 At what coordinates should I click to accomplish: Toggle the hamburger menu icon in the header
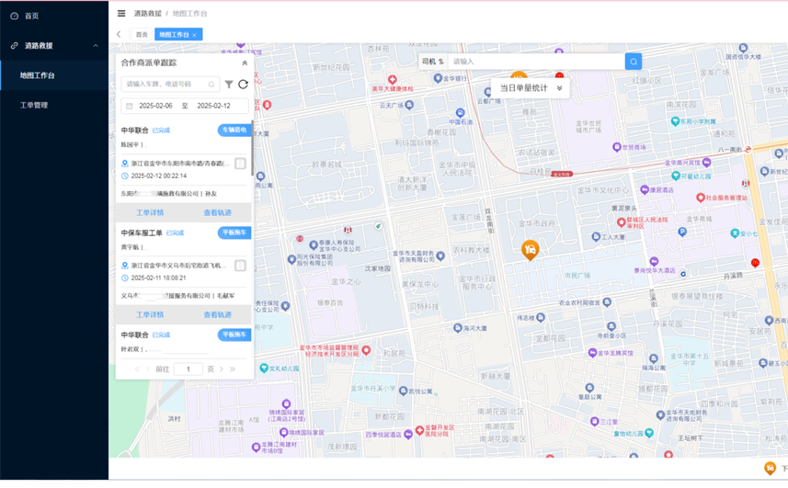pyautogui.click(x=121, y=14)
